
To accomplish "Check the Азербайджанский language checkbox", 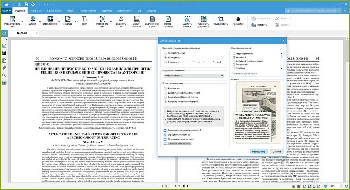I will [234, 54].
